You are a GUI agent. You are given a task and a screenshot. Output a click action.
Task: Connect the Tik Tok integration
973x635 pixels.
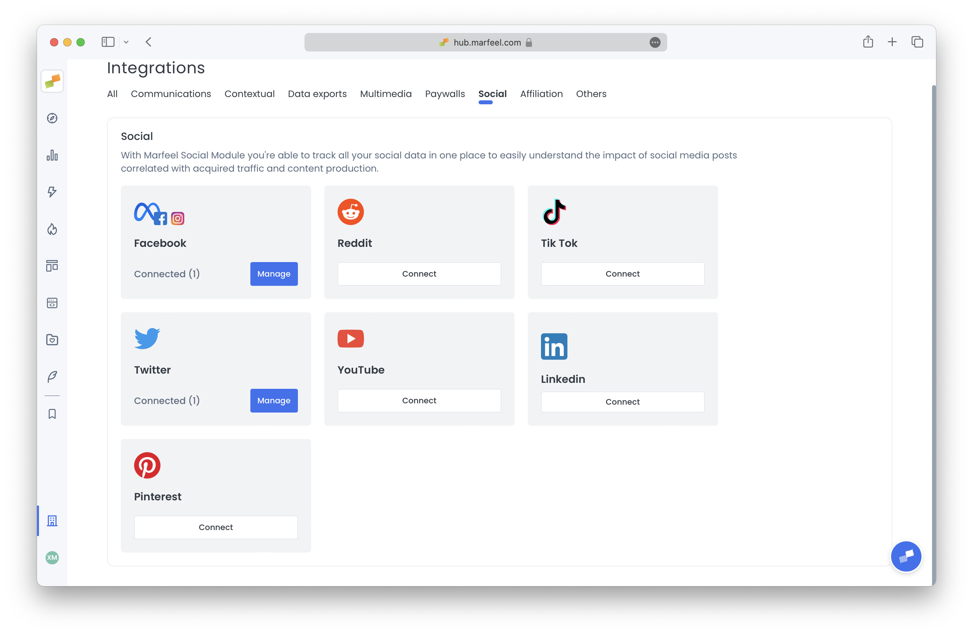click(x=622, y=274)
